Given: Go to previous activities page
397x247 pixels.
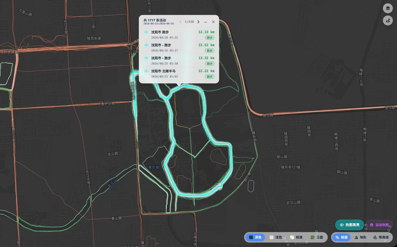Looking at the screenshot, I should (x=181, y=22).
